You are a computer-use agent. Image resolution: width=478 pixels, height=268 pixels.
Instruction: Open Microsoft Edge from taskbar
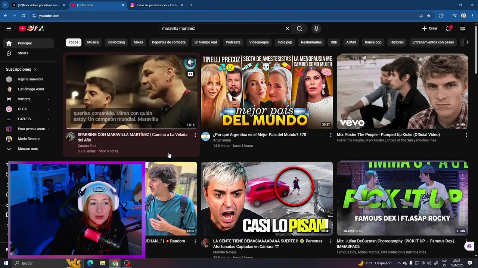pos(90,263)
